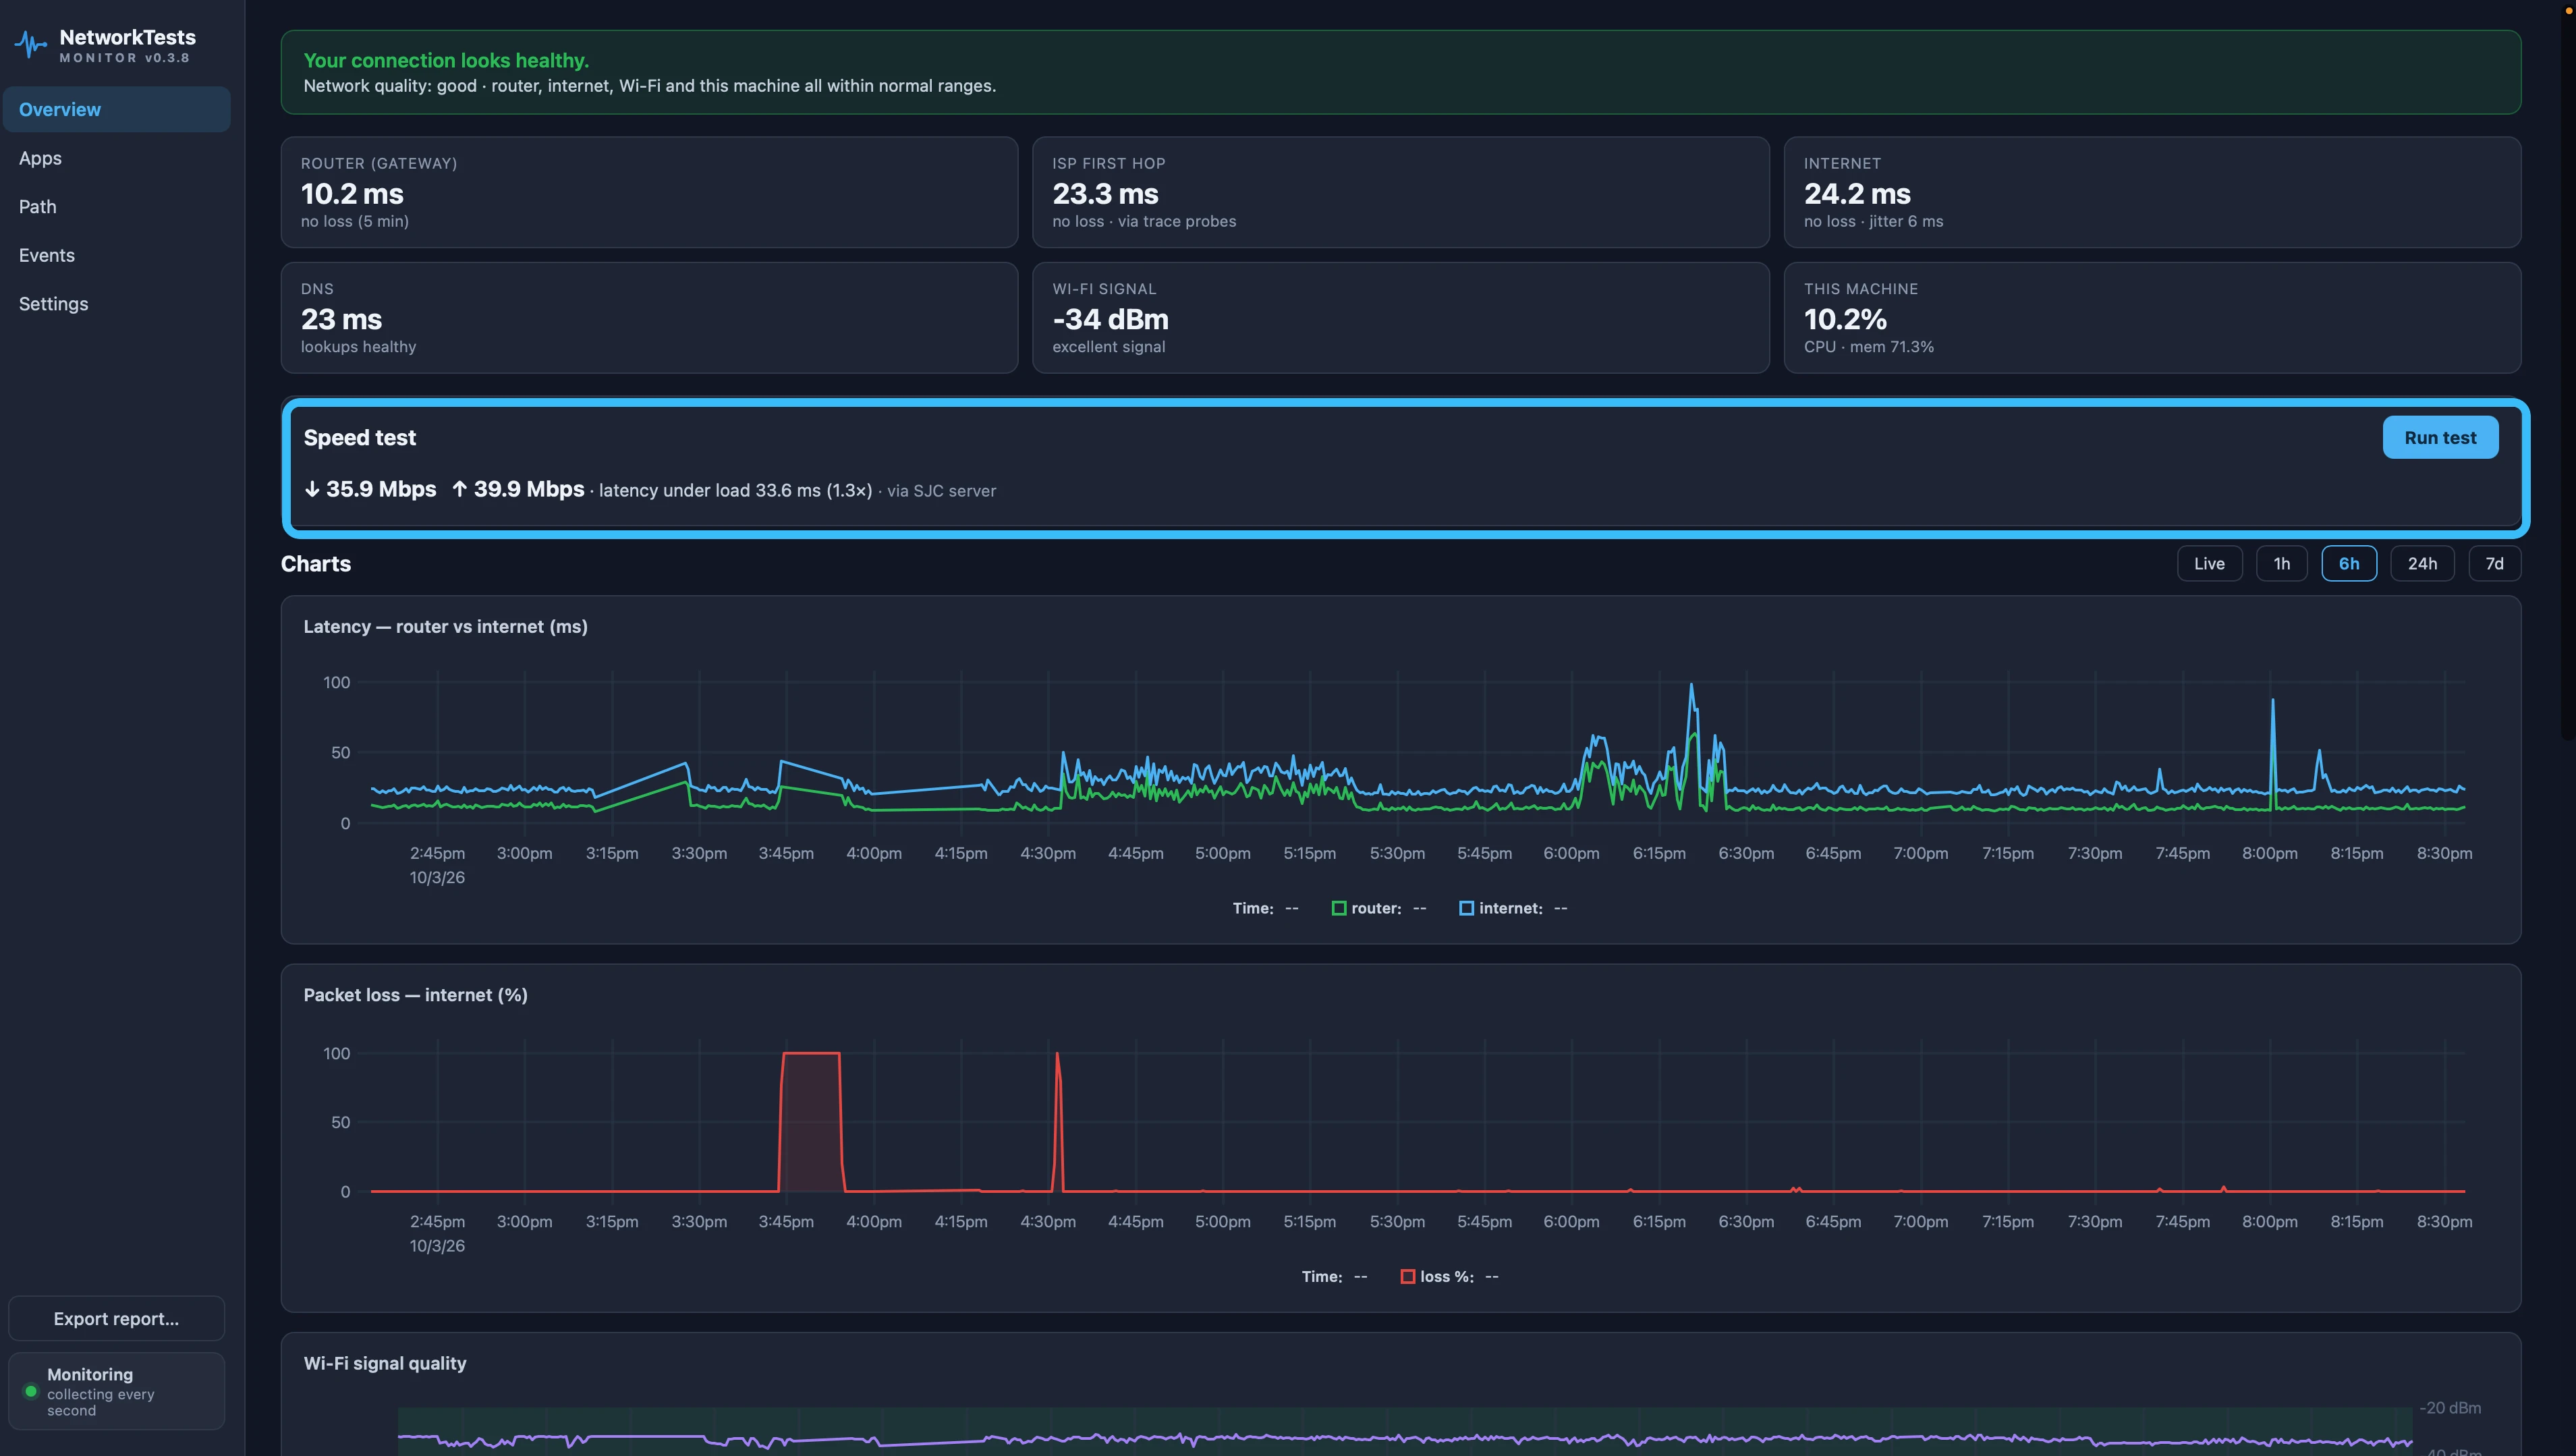The height and width of the screenshot is (1456, 2576).
Task: Run the speed test
Action: 2440,437
